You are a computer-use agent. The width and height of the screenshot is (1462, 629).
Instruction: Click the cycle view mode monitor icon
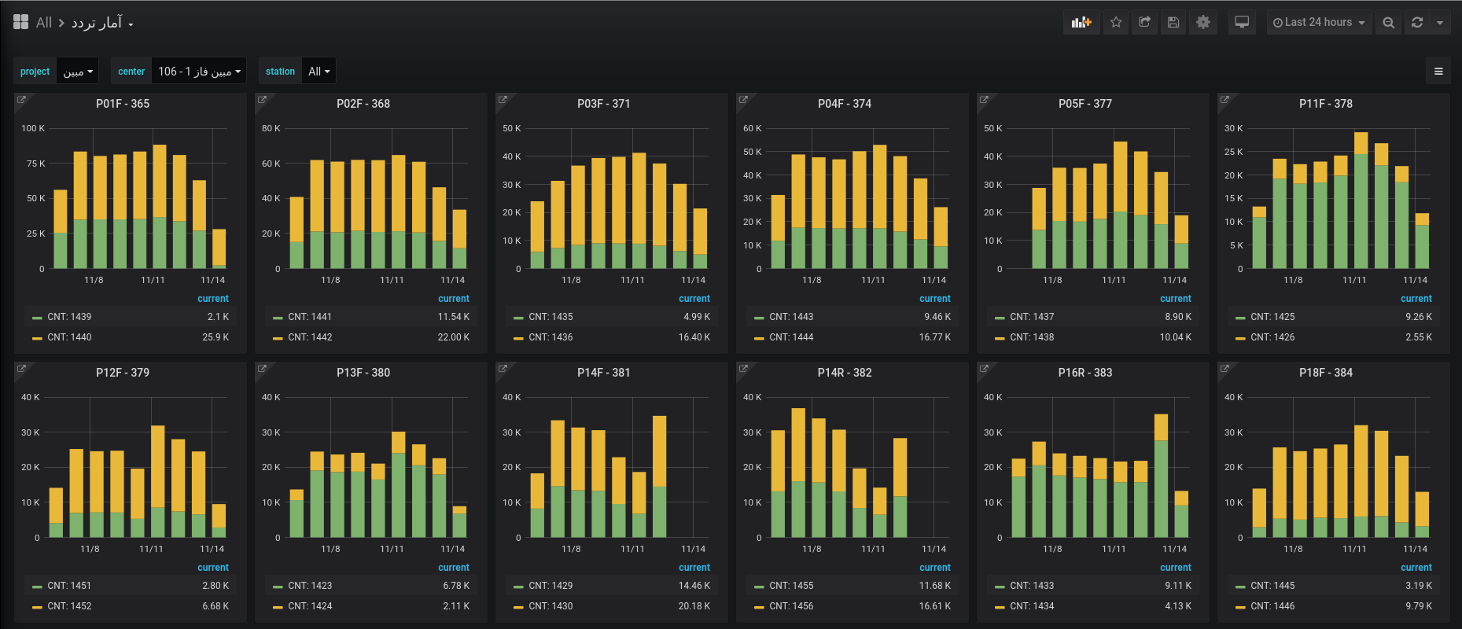(1242, 23)
